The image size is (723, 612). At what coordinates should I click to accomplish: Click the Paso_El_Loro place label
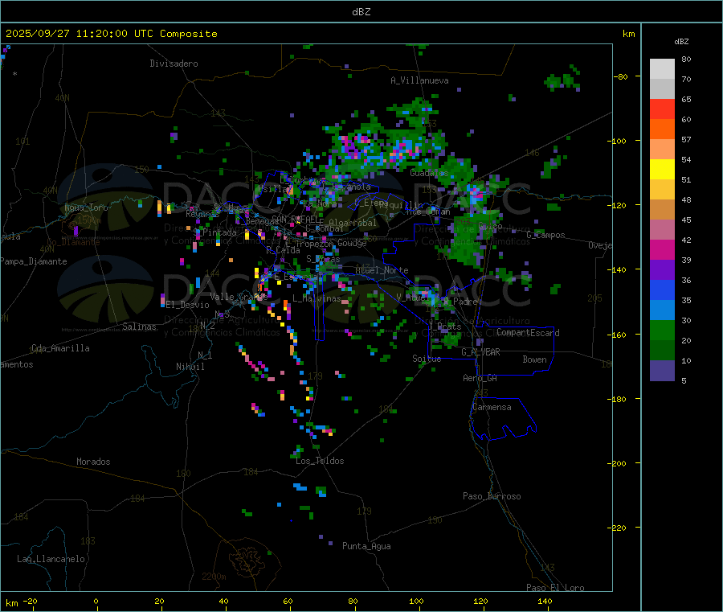pos(555,588)
